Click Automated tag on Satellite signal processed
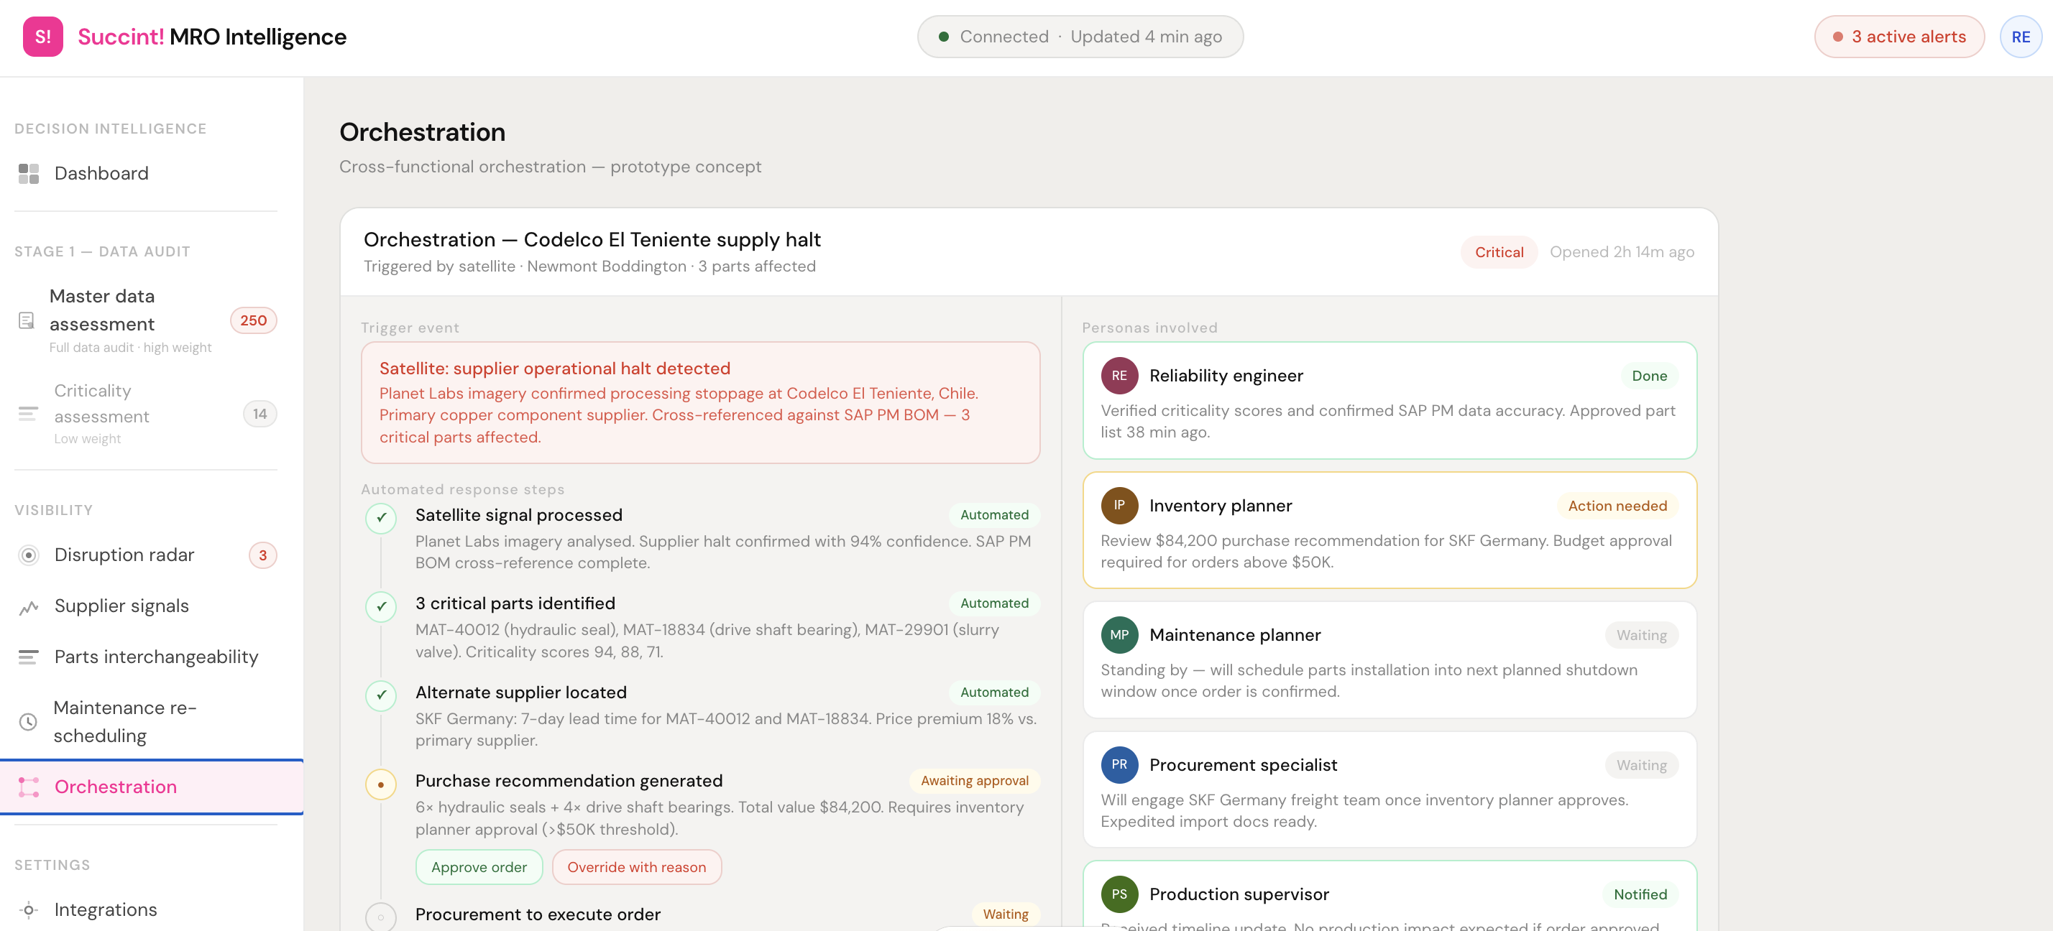Viewport: 2053px width, 931px height. point(994,515)
